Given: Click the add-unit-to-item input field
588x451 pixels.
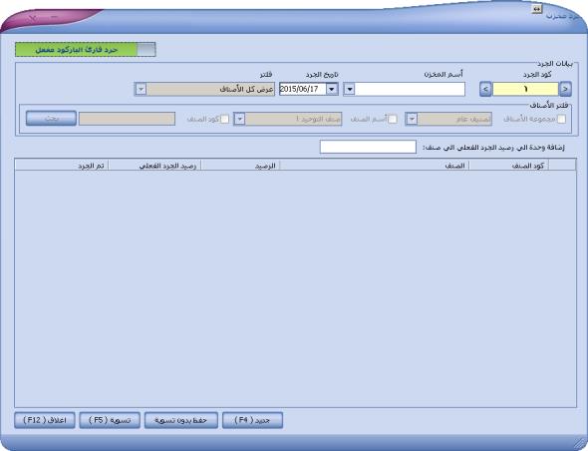Looking at the screenshot, I should pyautogui.click(x=368, y=147).
